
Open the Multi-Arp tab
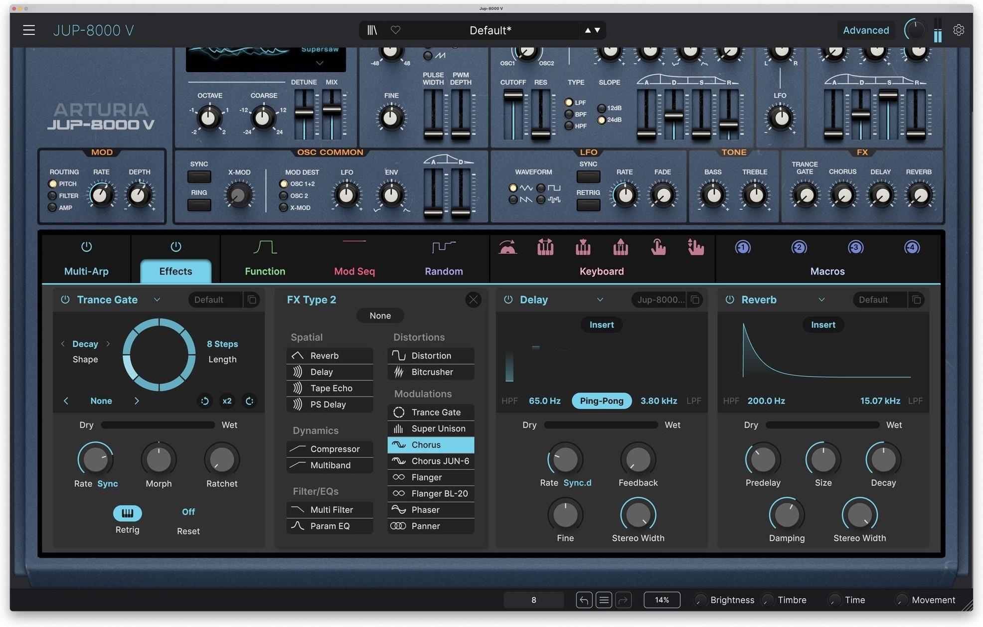(x=86, y=271)
